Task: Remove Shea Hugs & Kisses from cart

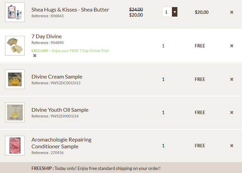Action: coord(231,12)
